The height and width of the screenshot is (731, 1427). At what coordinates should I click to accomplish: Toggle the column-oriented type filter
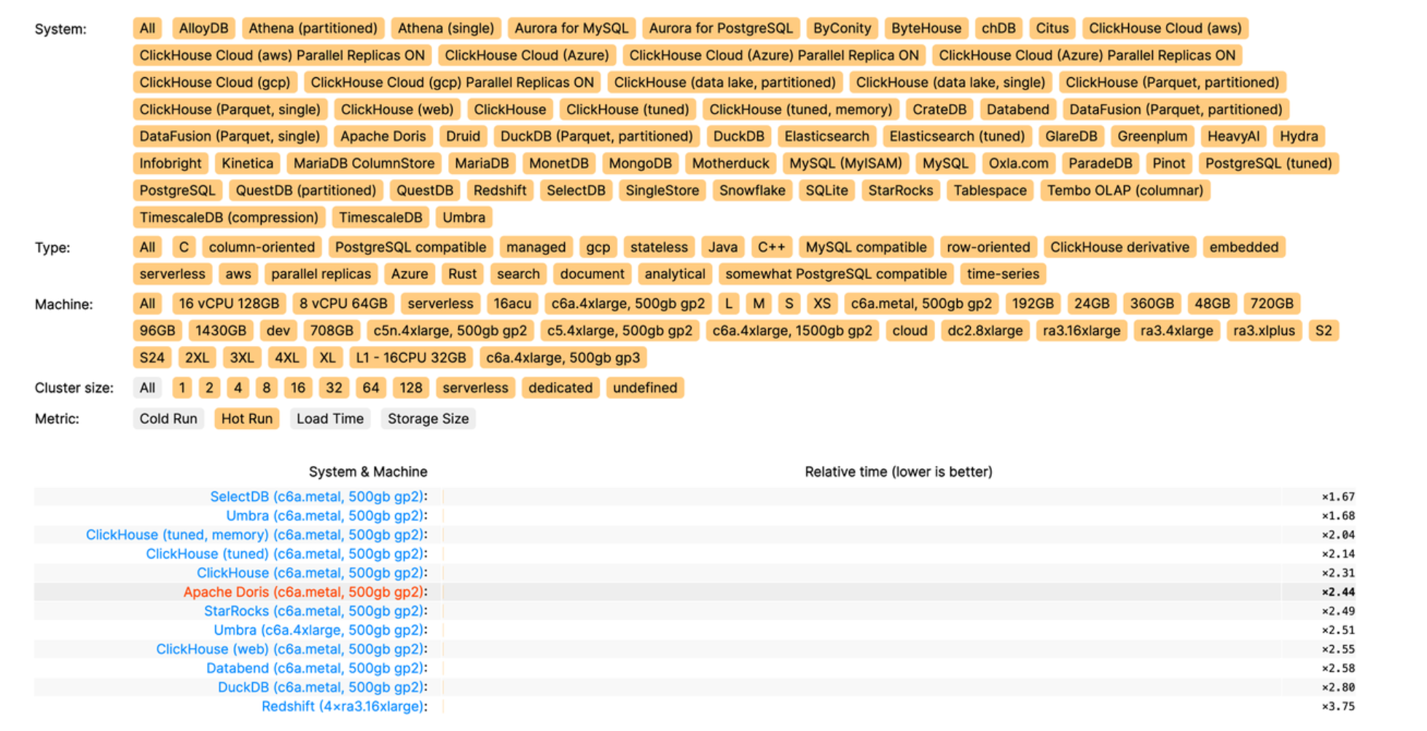[x=262, y=247]
